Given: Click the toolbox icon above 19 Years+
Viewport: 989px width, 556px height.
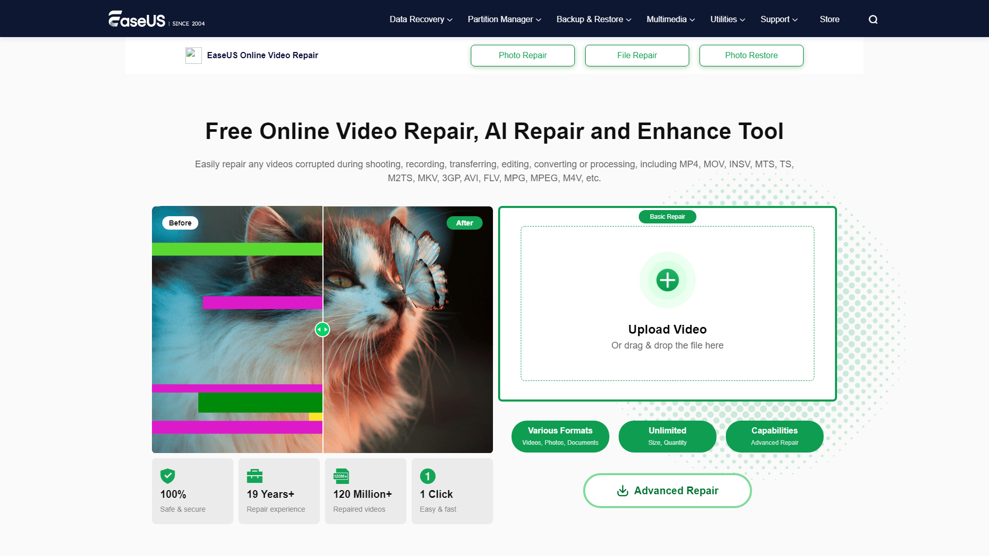Looking at the screenshot, I should click(x=254, y=476).
